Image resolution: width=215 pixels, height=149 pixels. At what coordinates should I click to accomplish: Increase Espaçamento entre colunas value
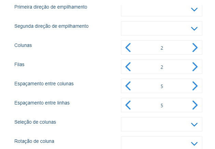195,86
